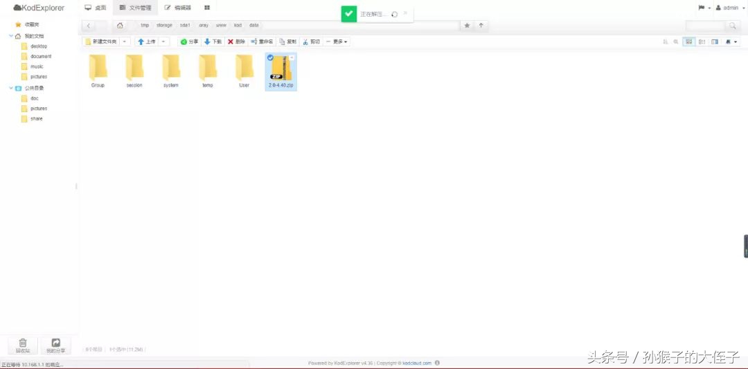Screen dimensions: 748x369
Task: Expand new folder dropdown arrow
Action: tap(125, 42)
